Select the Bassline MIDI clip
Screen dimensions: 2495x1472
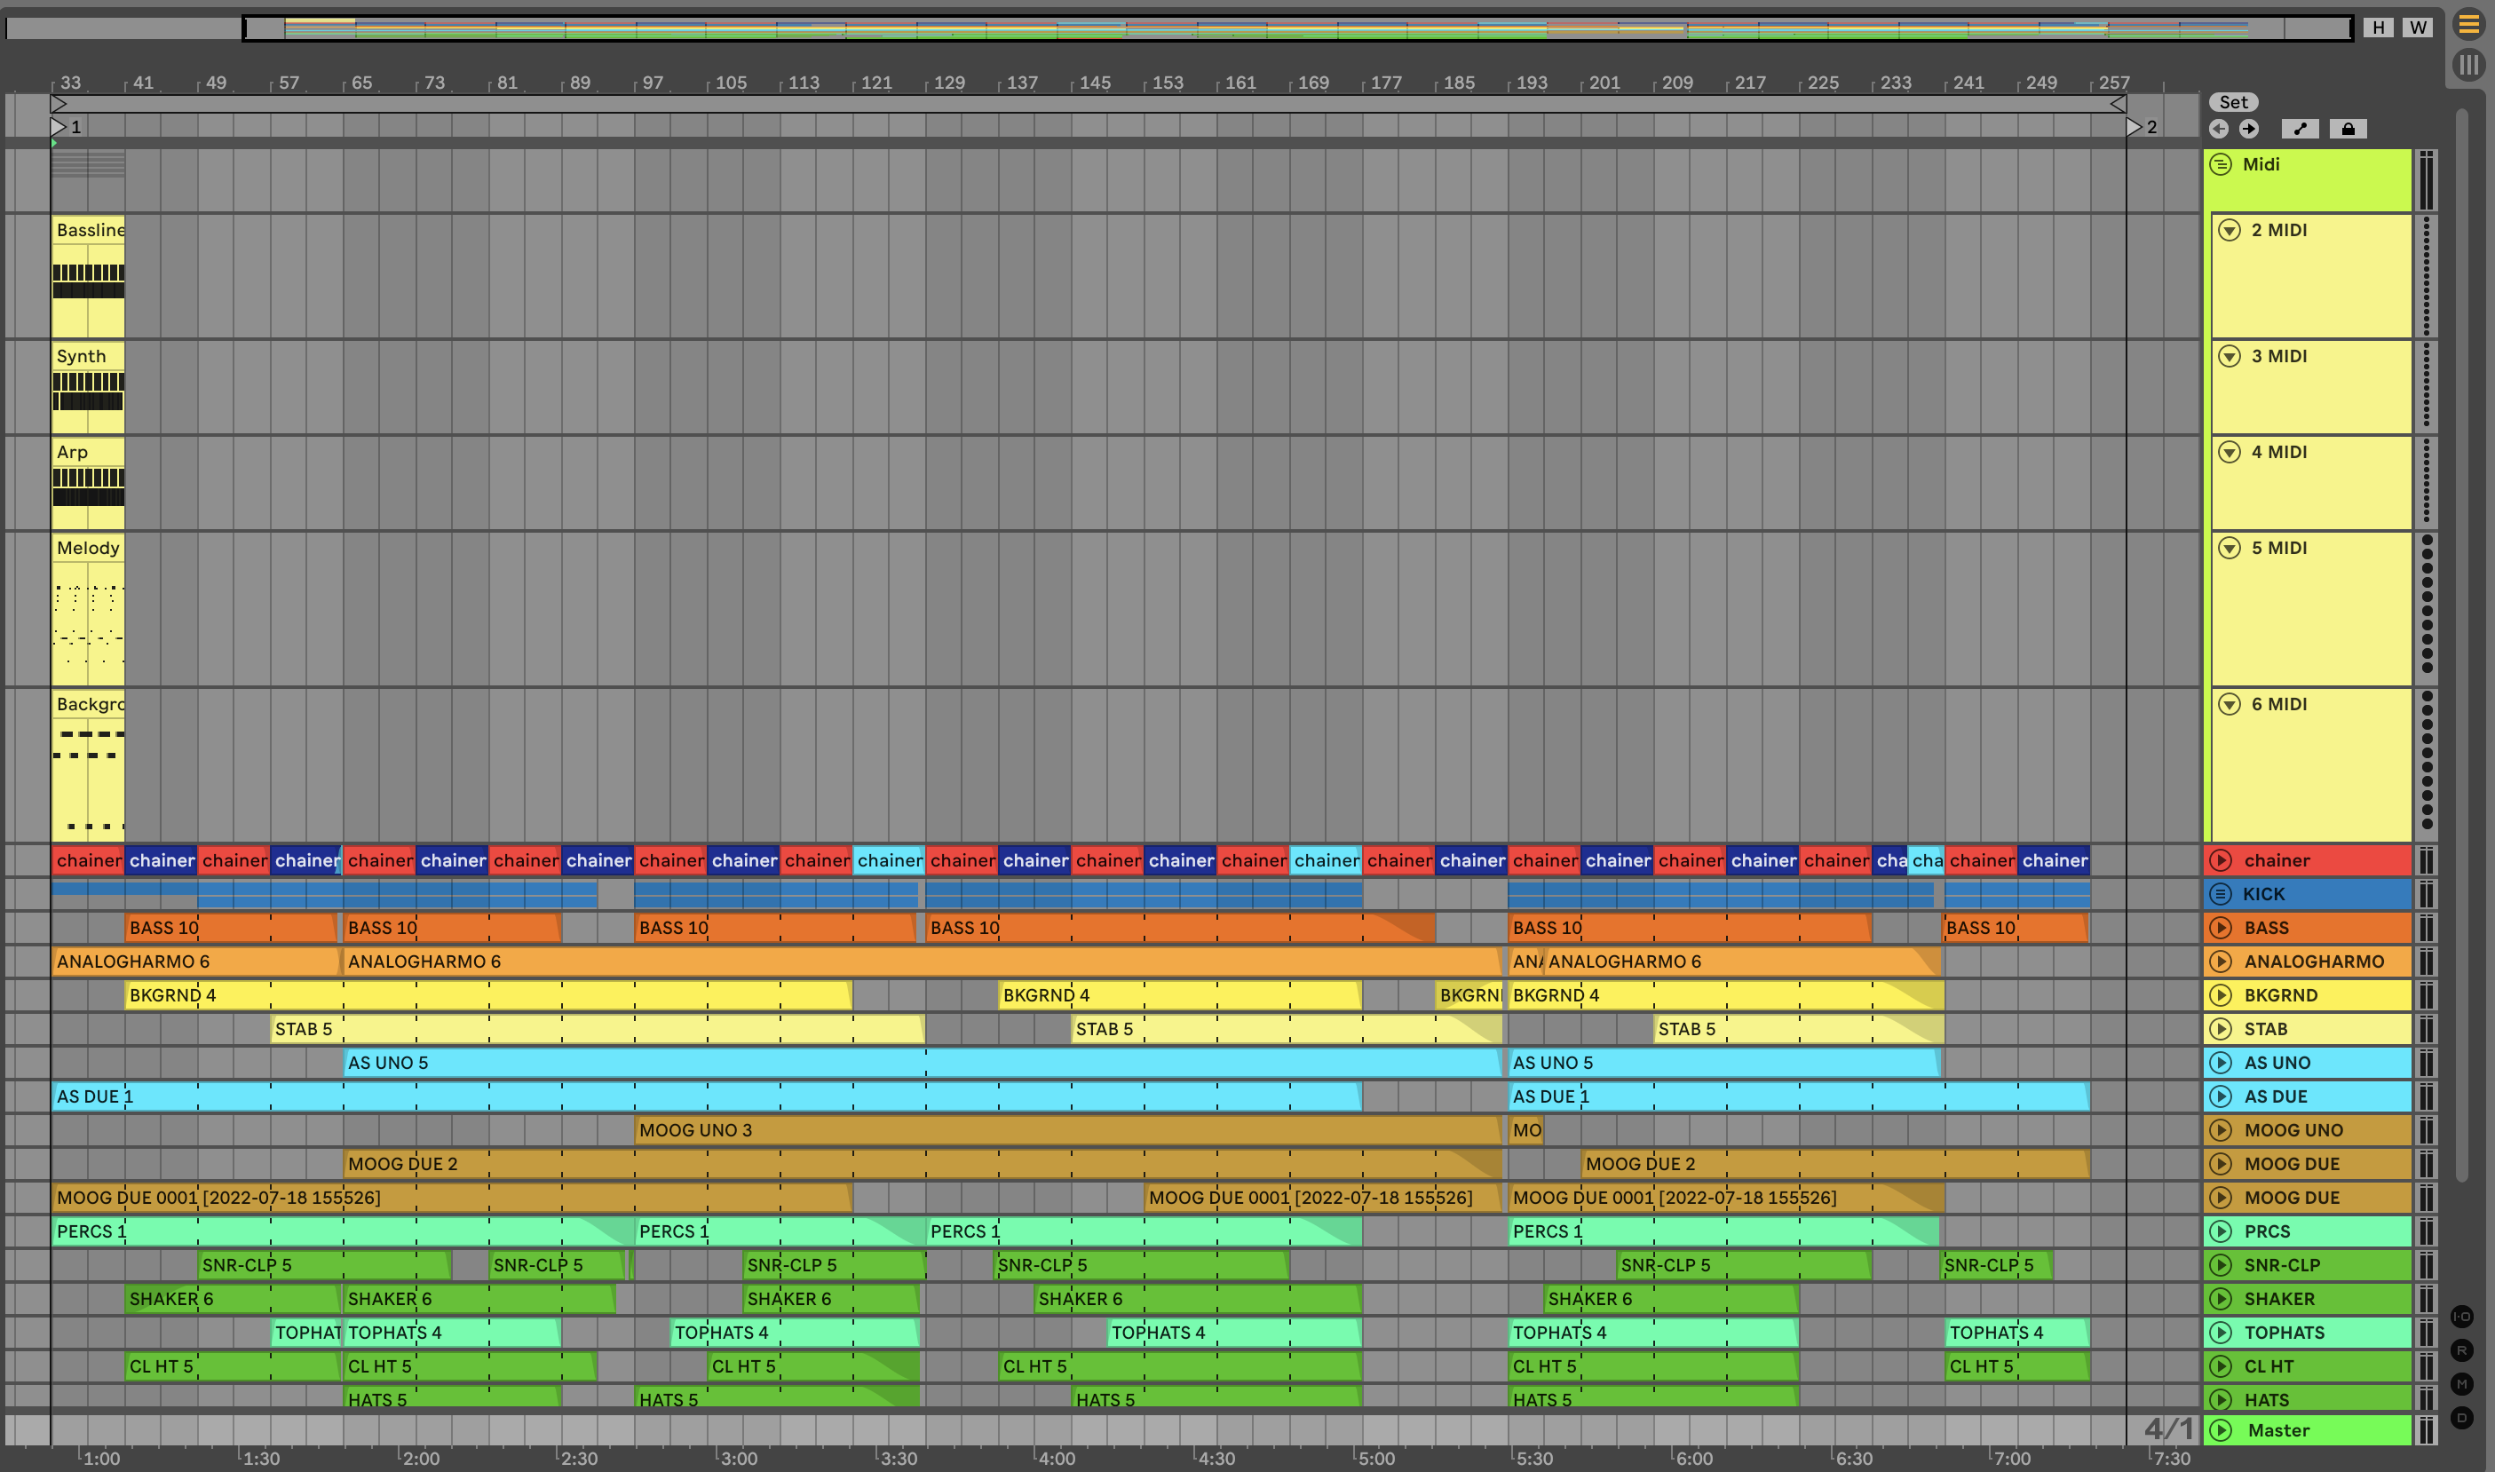point(88,277)
